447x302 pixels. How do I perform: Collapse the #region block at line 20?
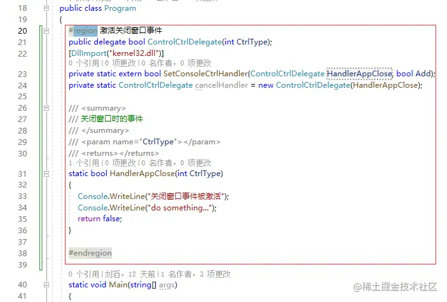coord(46,31)
